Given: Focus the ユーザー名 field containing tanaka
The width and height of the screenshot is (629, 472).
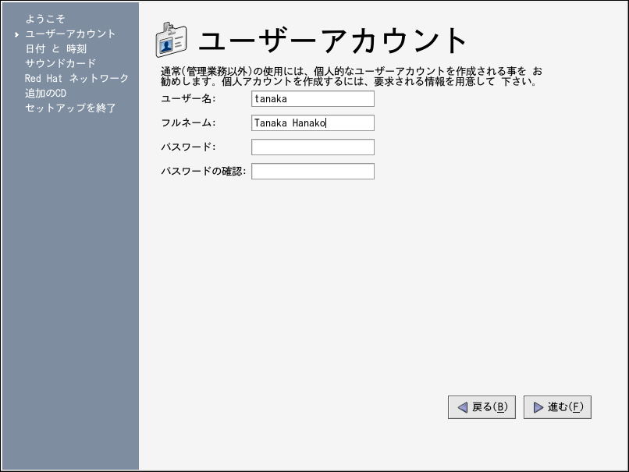Looking at the screenshot, I should [312, 99].
